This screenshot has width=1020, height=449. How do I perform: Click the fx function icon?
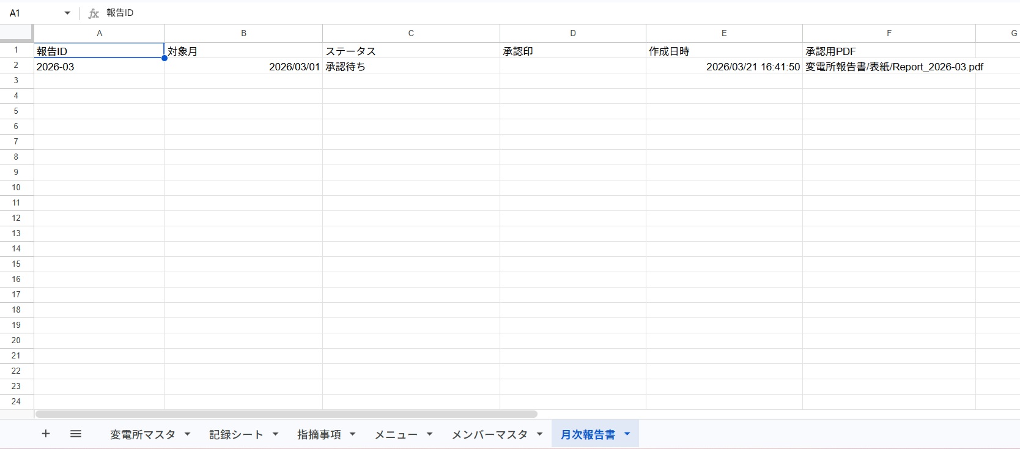94,13
